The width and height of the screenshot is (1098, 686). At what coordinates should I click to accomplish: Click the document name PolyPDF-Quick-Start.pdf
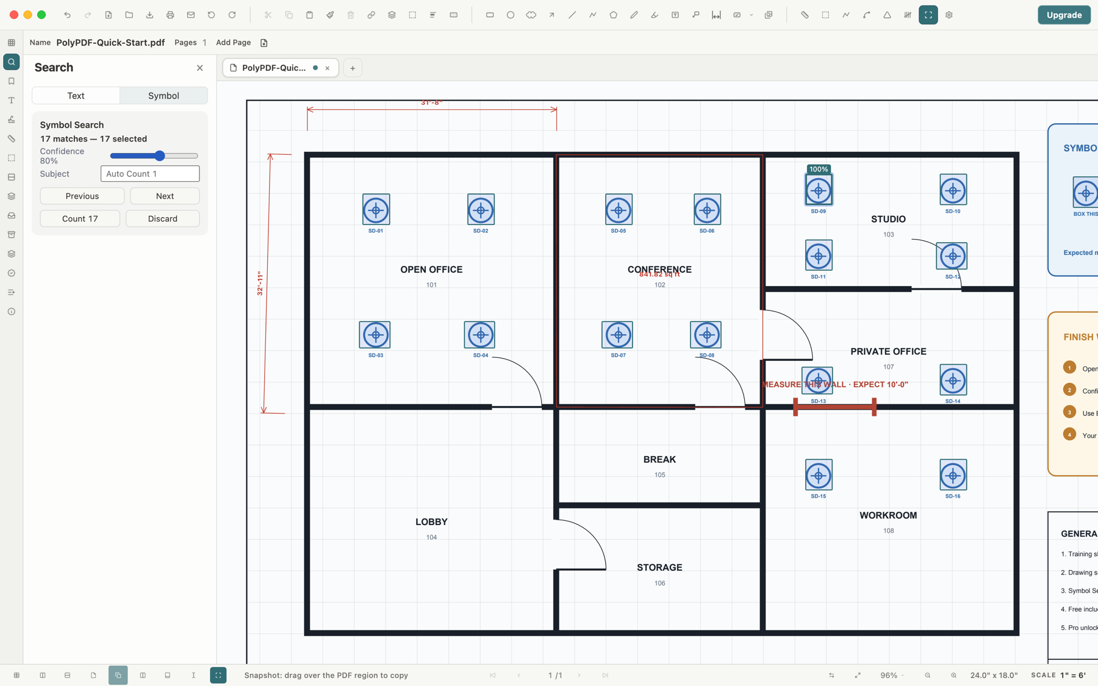click(x=110, y=43)
